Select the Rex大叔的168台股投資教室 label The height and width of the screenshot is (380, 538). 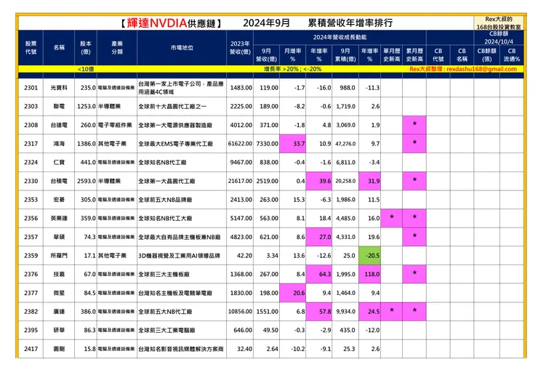[x=499, y=23]
